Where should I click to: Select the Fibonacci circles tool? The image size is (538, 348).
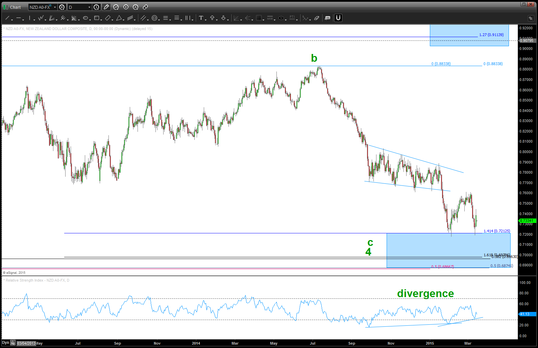tap(154, 18)
